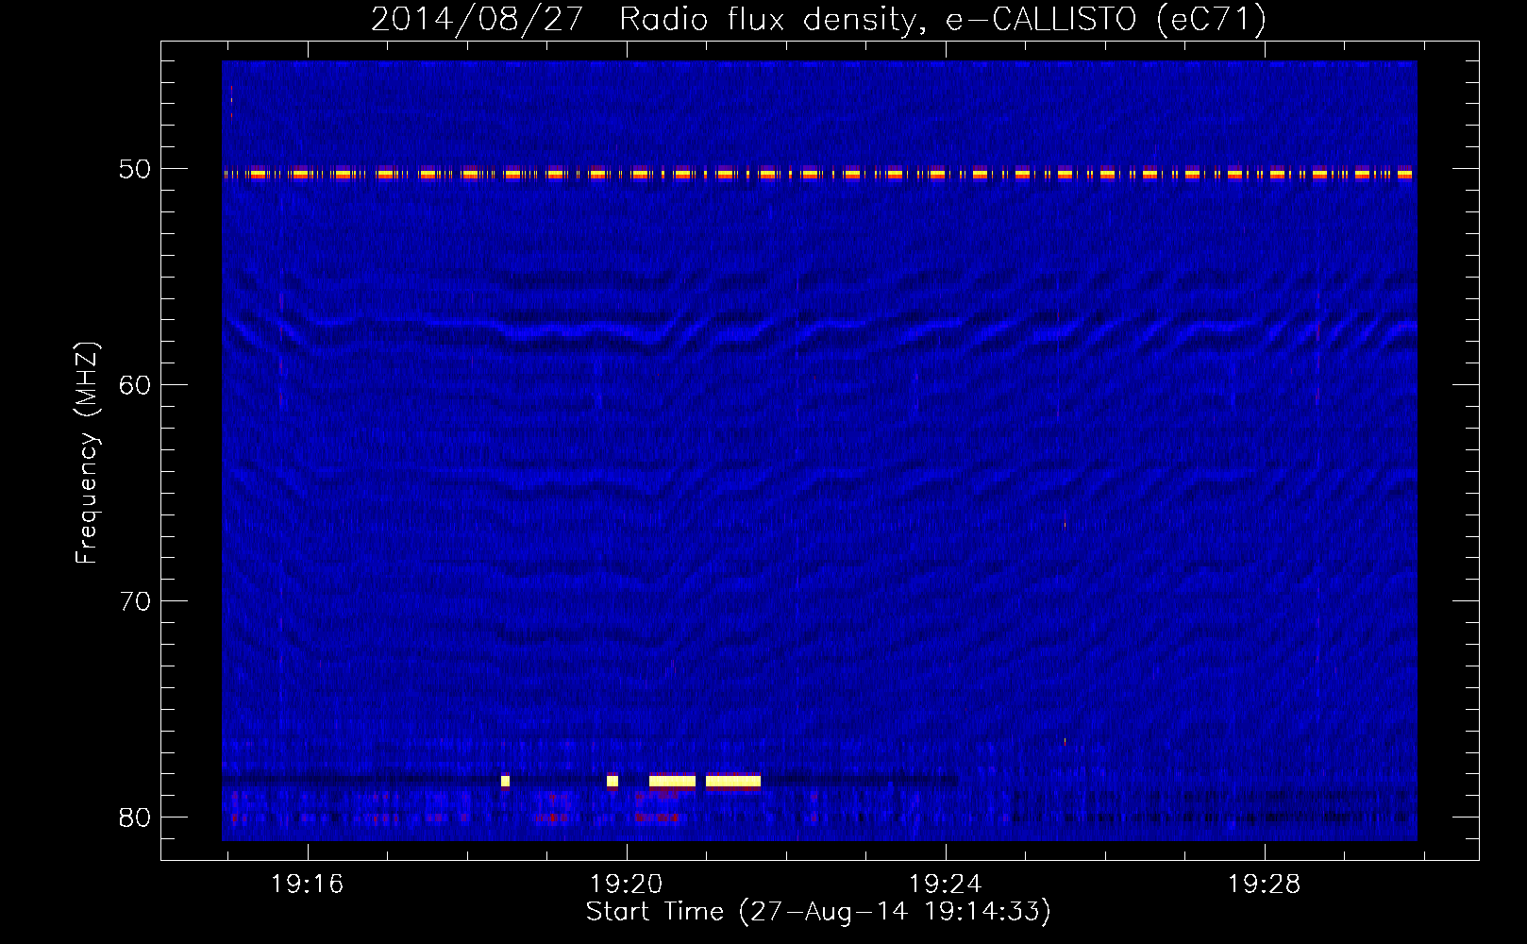Click the small yellow burst left of 19:20
1527x944 pixels.
pos(612,781)
